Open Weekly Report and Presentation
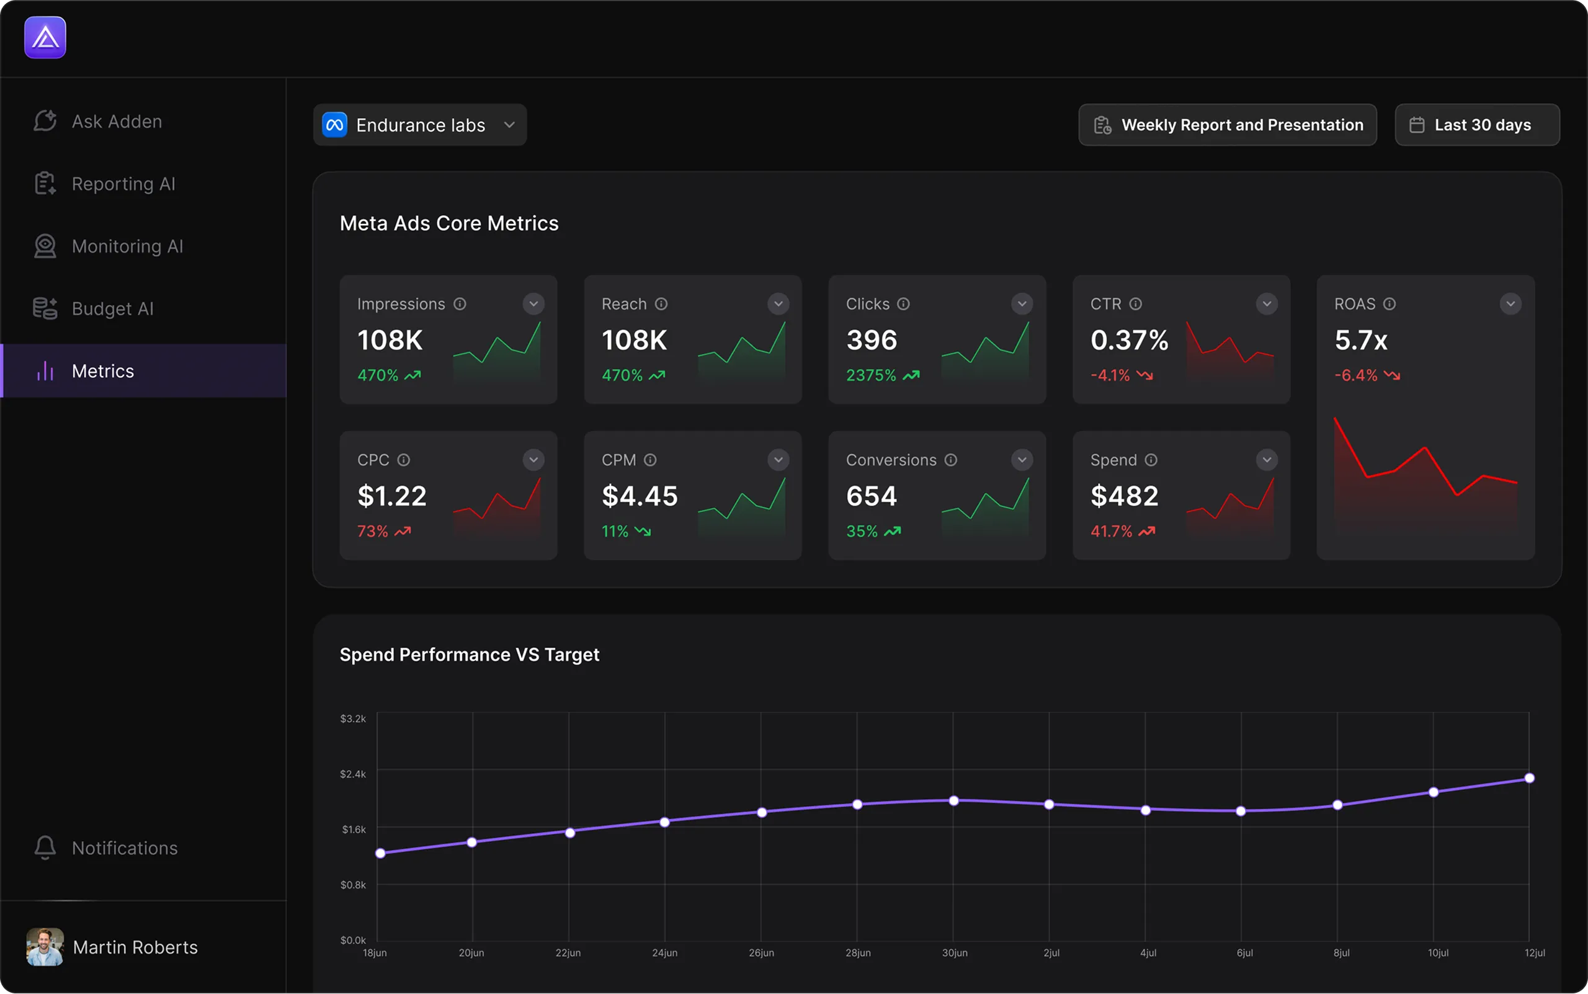The height and width of the screenshot is (994, 1588). tap(1227, 125)
